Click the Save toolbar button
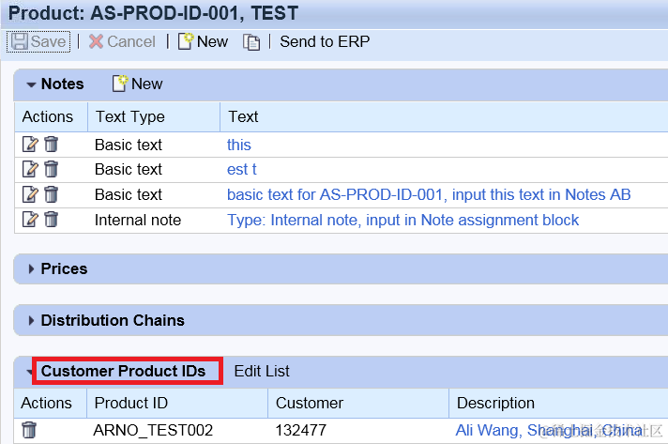 pos(38,41)
